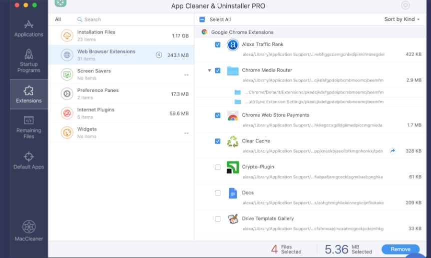This screenshot has height=258, width=431.
Task: Click the share arrow beside Clear Cache
Action: tap(393, 151)
